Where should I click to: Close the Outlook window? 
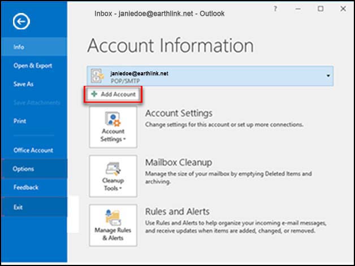(x=343, y=9)
